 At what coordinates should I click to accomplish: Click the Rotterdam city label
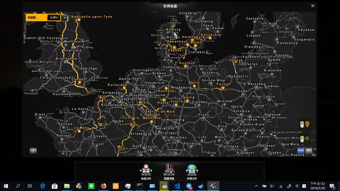tap(117, 85)
